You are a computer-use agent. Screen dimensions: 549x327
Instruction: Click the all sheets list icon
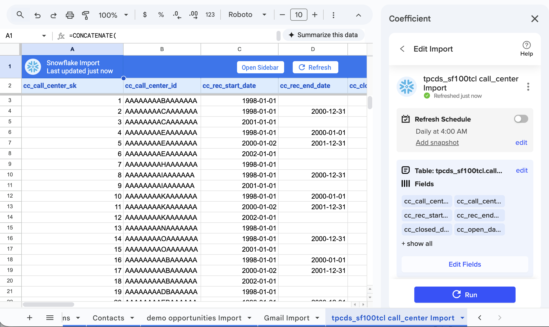pyautogui.click(x=50, y=318)
